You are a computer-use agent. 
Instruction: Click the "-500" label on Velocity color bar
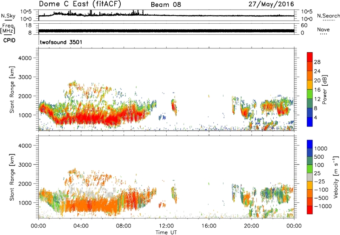point(321,198)
